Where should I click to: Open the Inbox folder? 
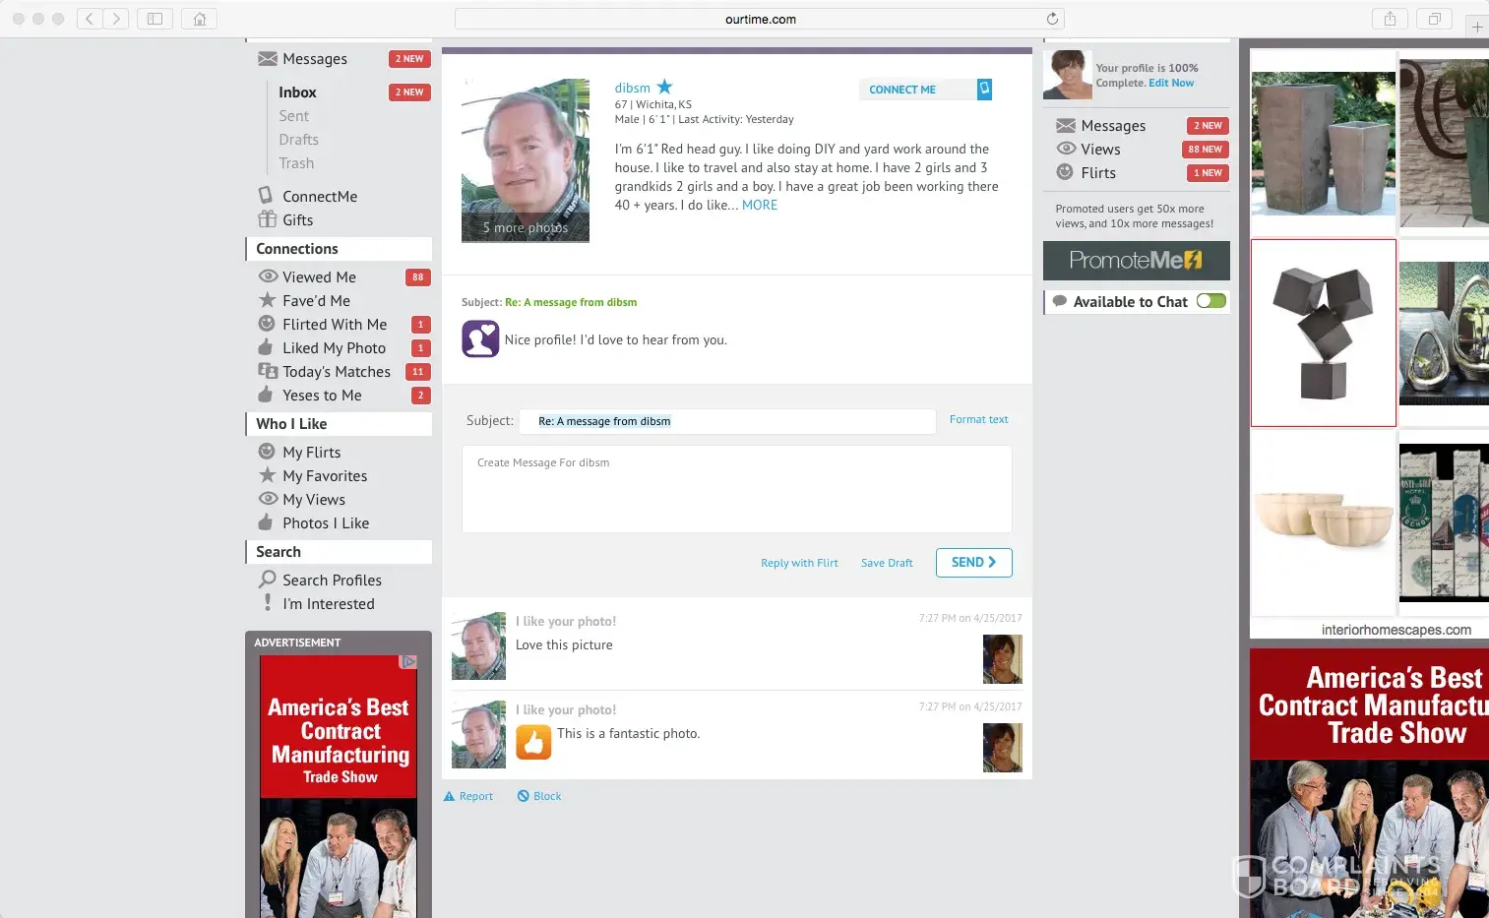297,92
